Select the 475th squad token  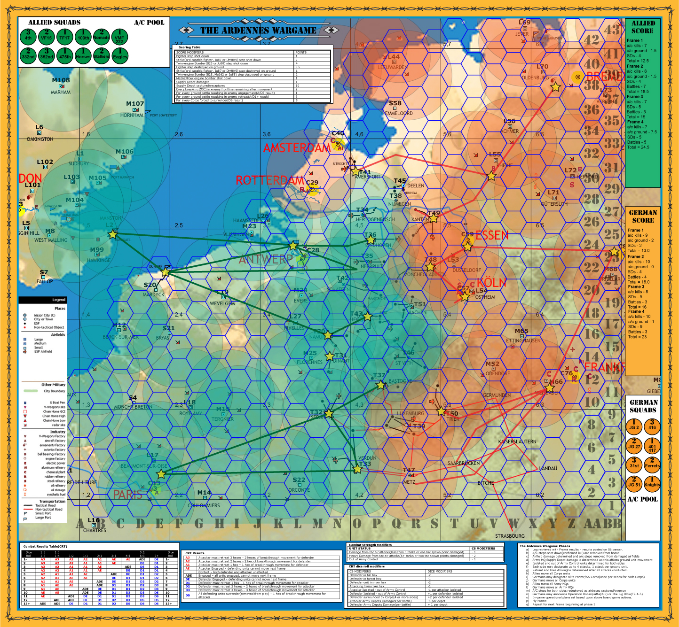(64, 55)
